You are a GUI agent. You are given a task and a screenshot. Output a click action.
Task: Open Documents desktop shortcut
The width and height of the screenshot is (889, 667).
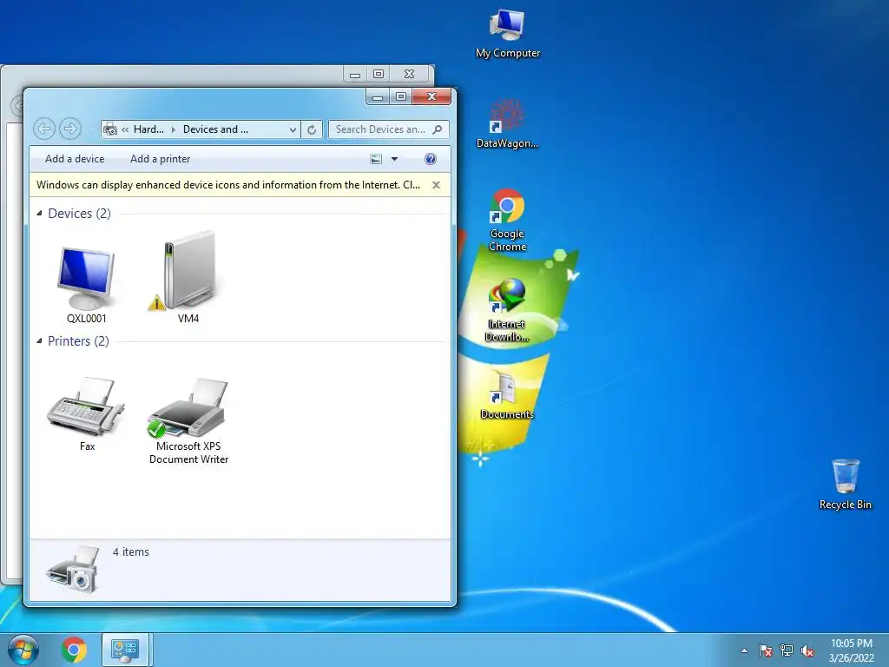(507, 393)
